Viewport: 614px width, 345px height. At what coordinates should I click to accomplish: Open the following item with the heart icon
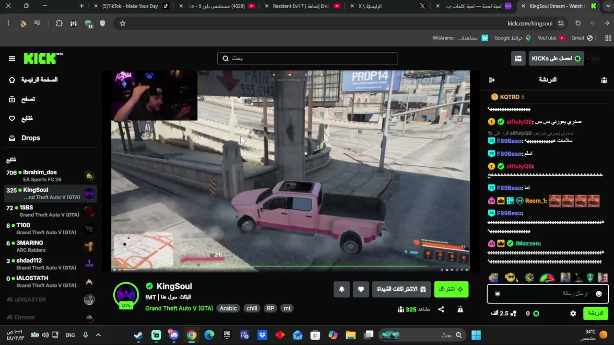coord(21,118)
